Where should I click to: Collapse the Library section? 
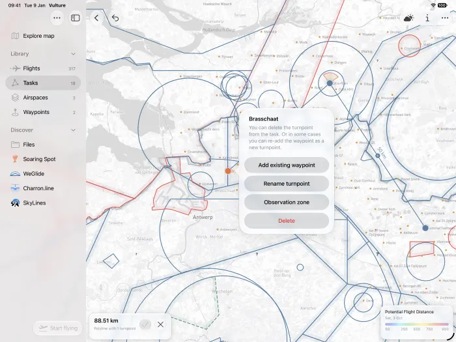(x=73, y=54)
